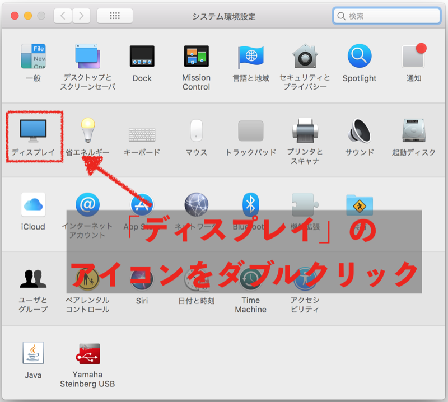
Task: Open マウス (Mouse) preferences
Action: 197,130
